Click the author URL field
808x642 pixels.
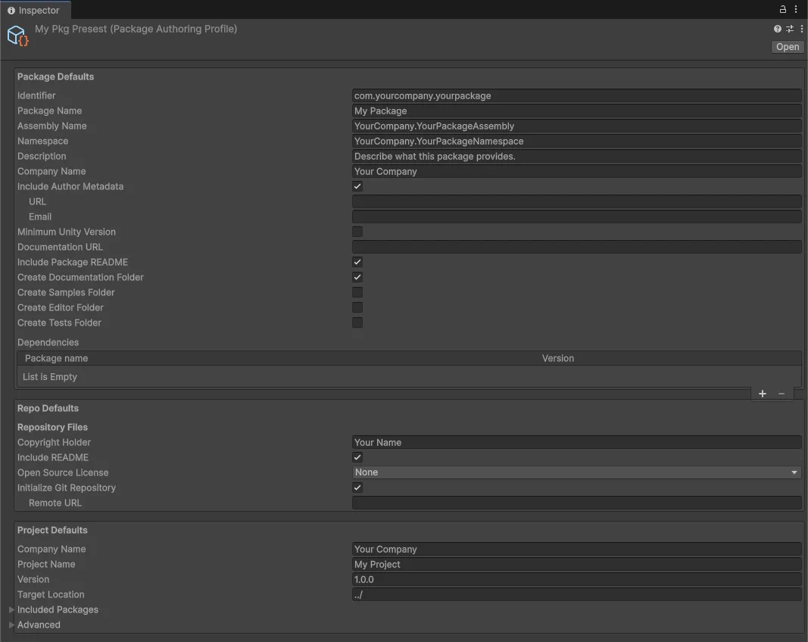576,201
